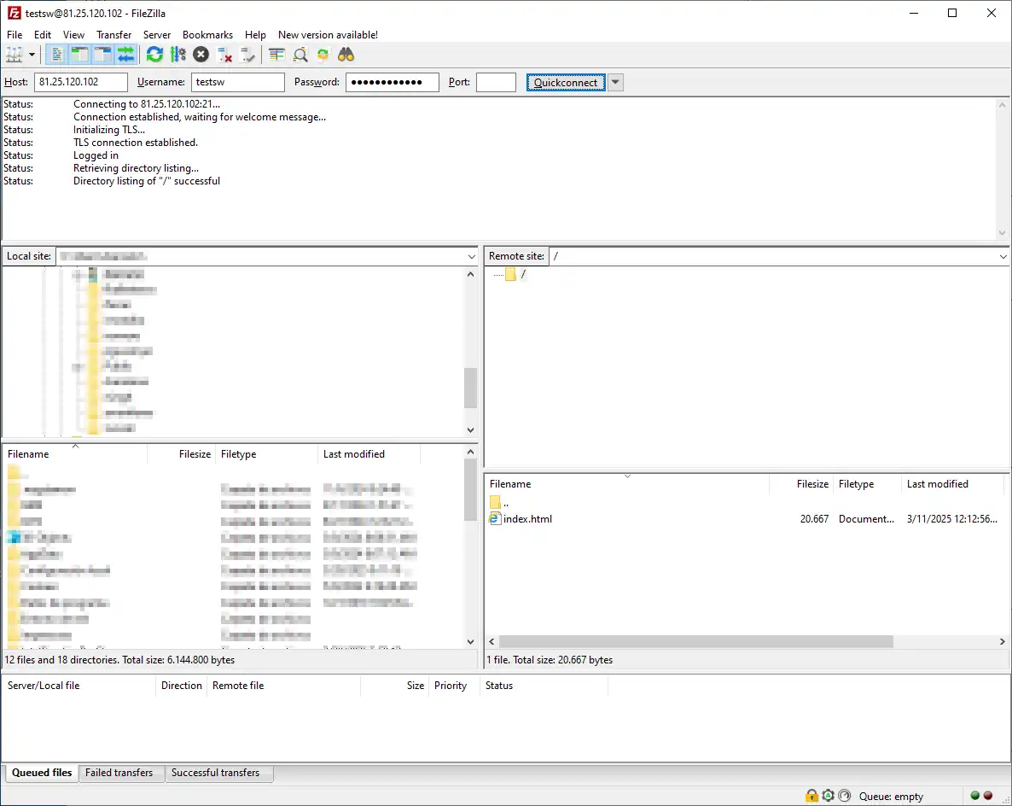The width and height of the screenshot is (1012, 806).
Task: Open the Bookmarks menu
Action: (207, 35)
